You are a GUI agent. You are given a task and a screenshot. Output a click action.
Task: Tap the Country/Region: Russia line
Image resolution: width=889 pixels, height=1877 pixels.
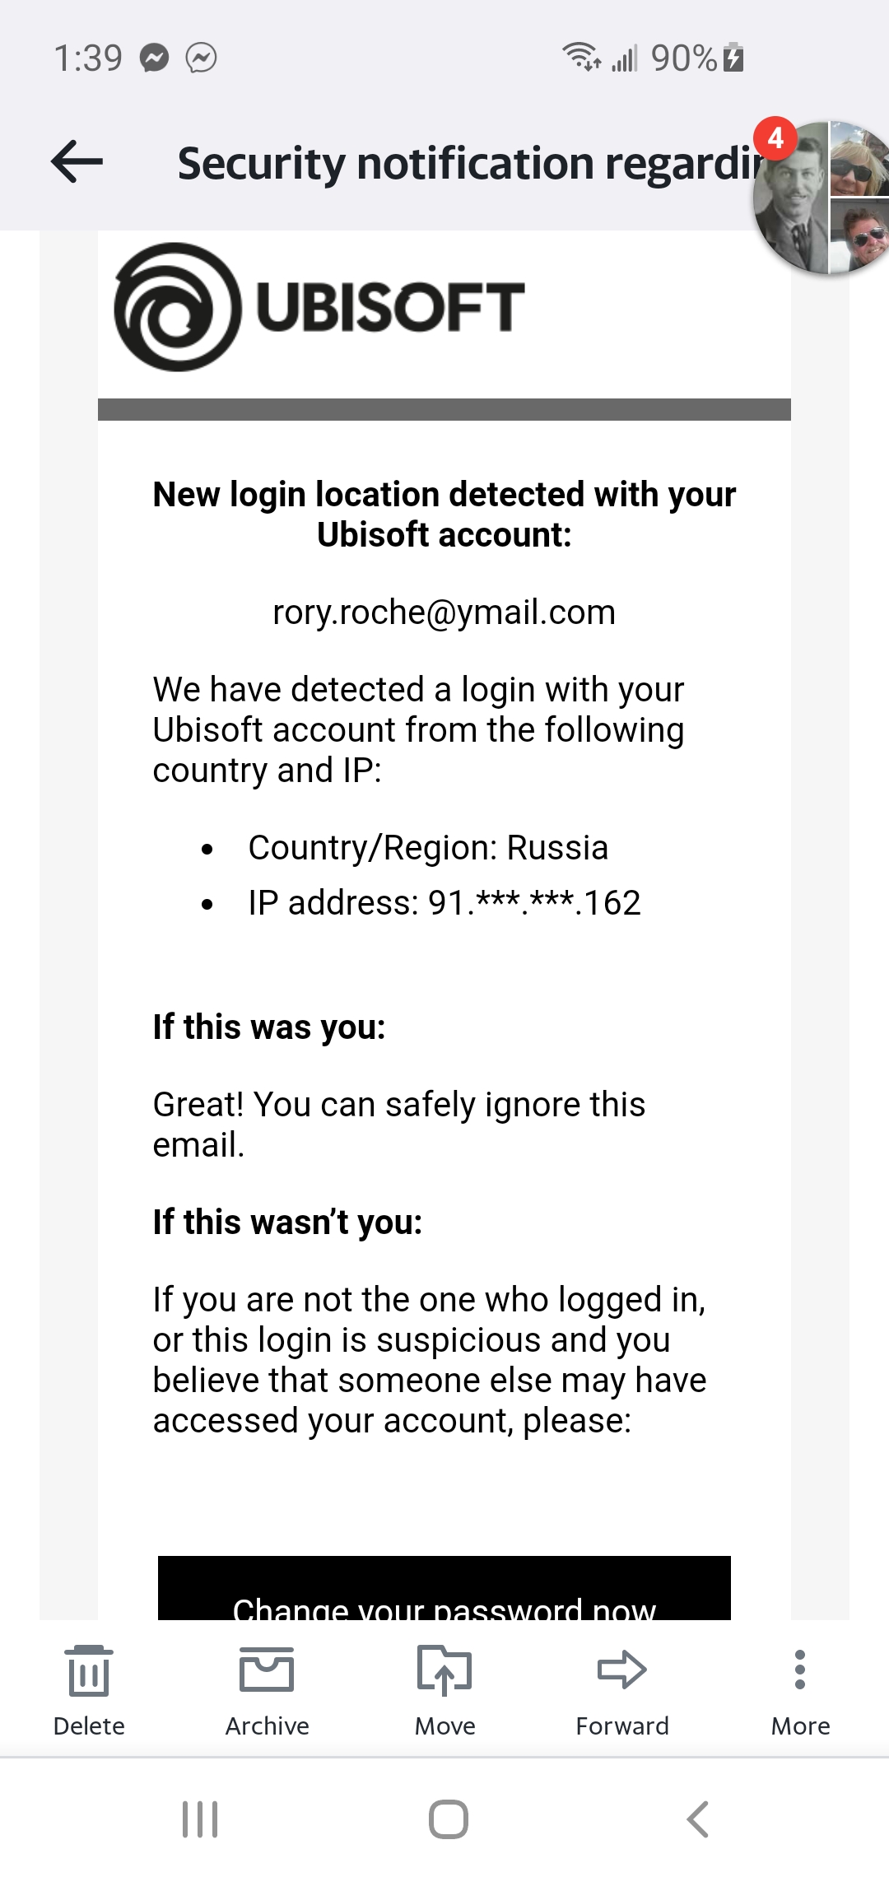pos(428,848)
